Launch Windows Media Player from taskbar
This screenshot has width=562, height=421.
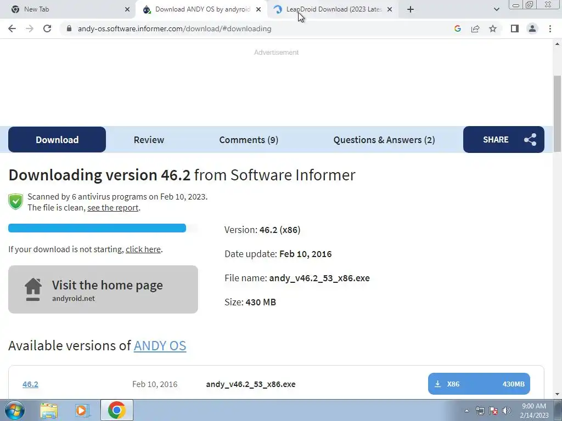point(82,411)
